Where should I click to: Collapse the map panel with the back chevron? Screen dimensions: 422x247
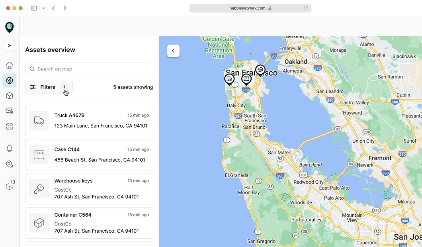[173, 51]
